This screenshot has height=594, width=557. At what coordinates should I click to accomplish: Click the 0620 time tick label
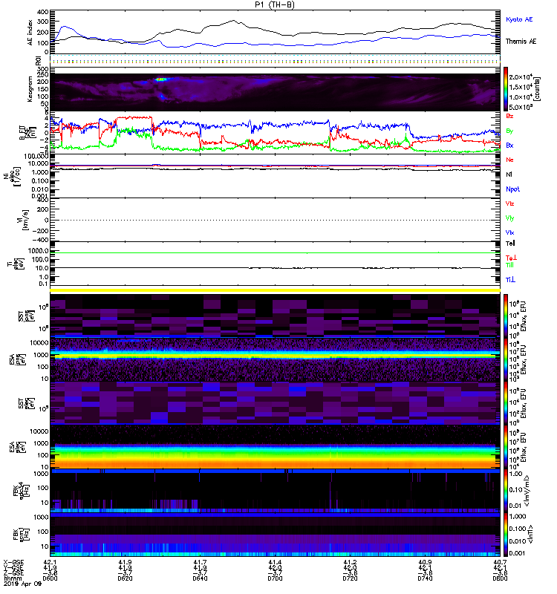coord(125,578)
